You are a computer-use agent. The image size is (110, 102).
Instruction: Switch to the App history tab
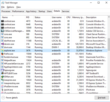(x=31, y=11)
